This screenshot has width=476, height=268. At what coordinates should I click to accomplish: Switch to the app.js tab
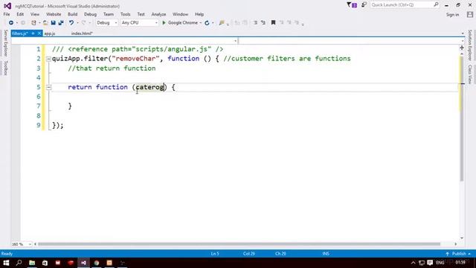(x=50, y=33)
